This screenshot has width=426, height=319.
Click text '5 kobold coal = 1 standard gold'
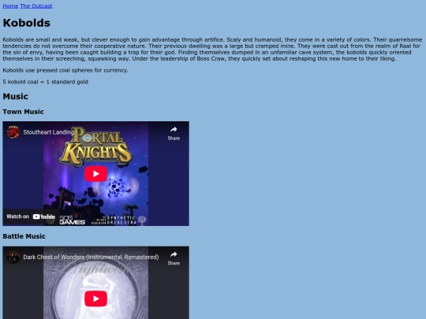[x=46, y=82]
